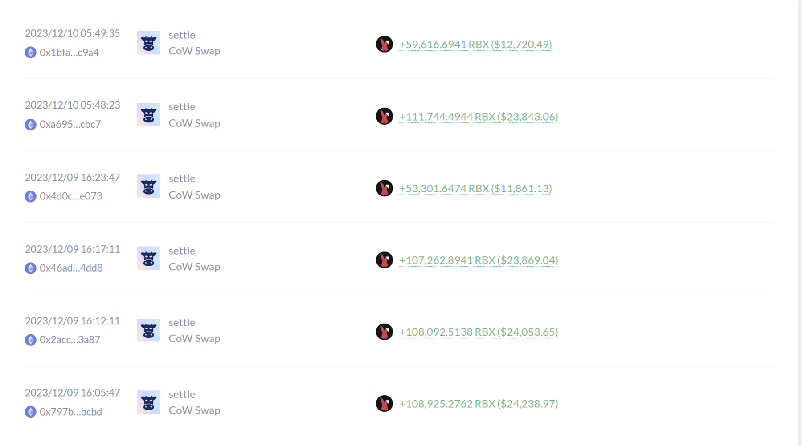Click CoW Swap icon for 0x4d0c...e073 row

coord(148,187)
